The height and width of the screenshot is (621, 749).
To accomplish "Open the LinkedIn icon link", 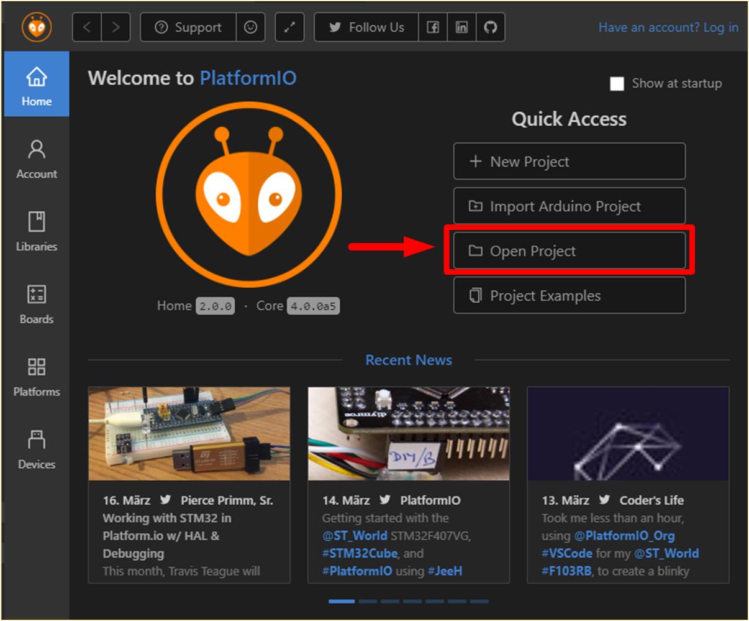I will [461, 27].
